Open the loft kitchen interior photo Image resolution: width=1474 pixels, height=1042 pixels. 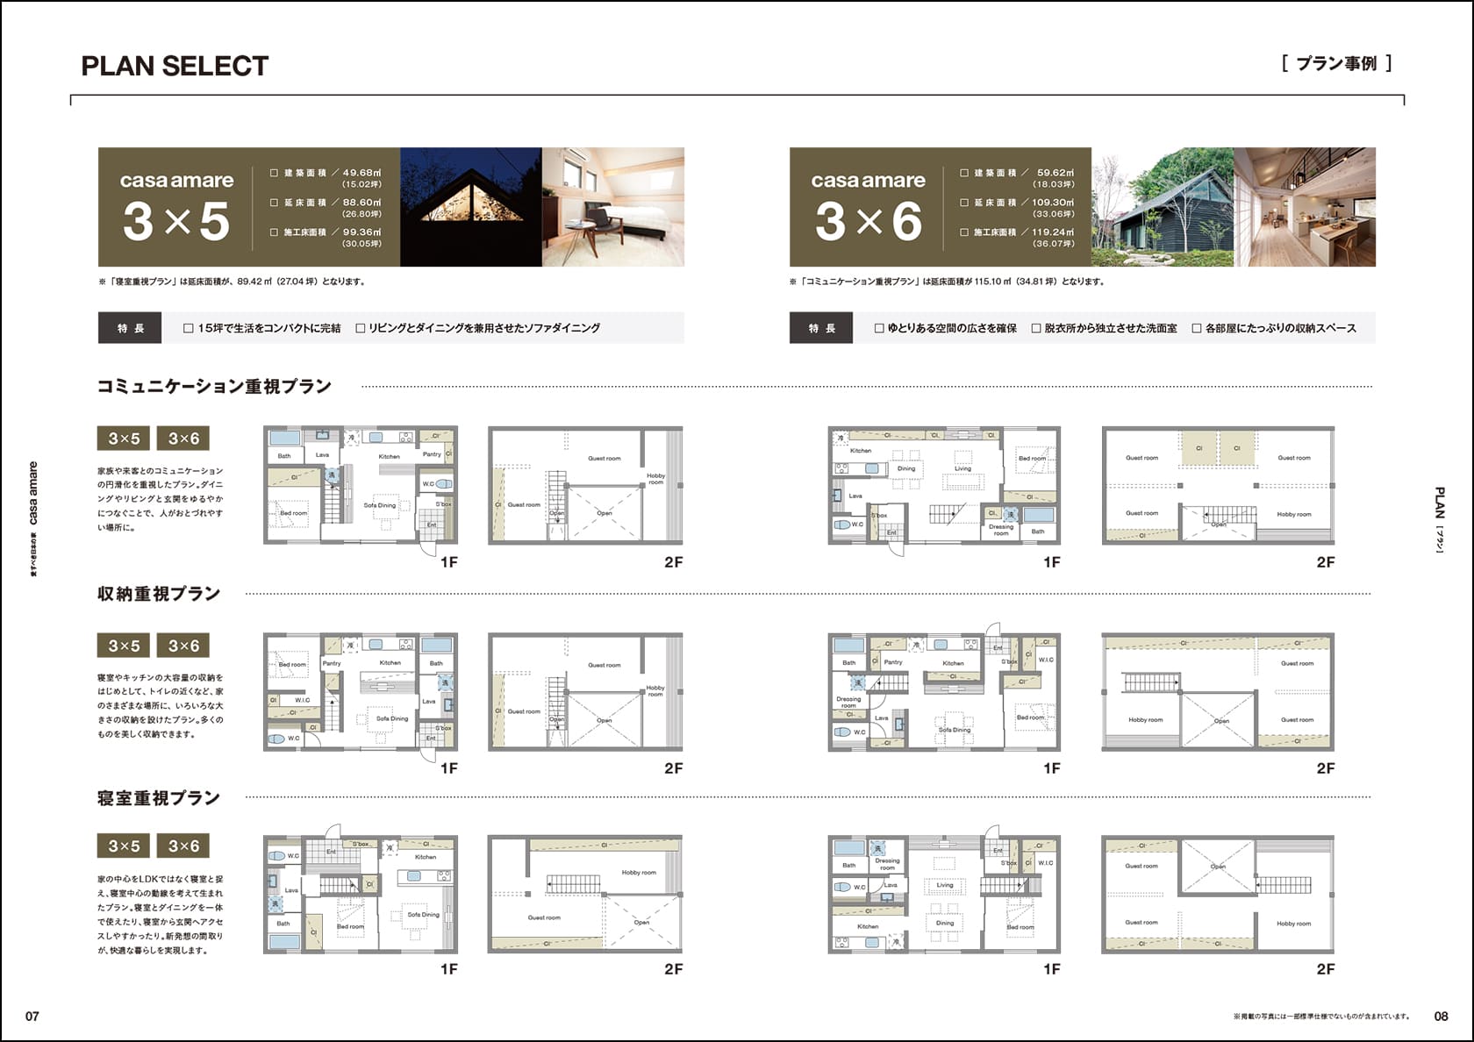pyautogui.click(x=1305, y=207)
